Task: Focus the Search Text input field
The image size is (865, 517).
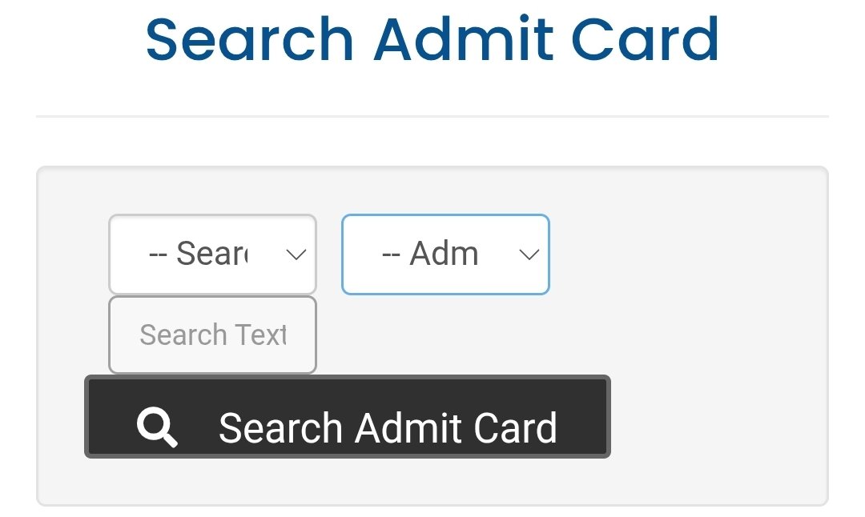Action: point(212,335)
